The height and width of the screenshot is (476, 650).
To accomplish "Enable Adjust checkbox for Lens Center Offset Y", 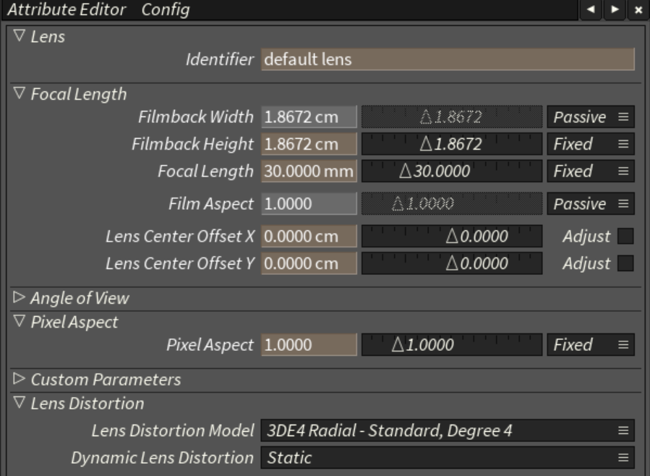I will [625, 263].
